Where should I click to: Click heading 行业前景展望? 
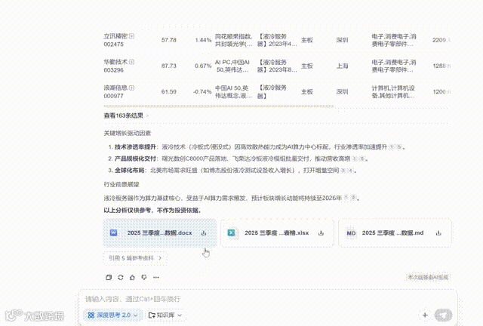122,185
